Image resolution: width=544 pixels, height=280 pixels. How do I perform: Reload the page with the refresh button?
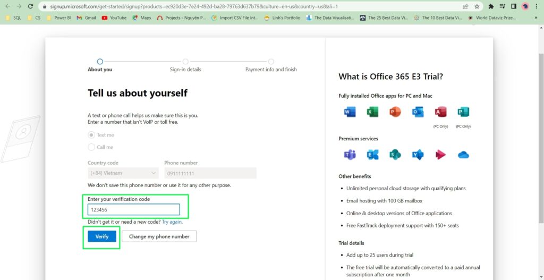[30, 6]
